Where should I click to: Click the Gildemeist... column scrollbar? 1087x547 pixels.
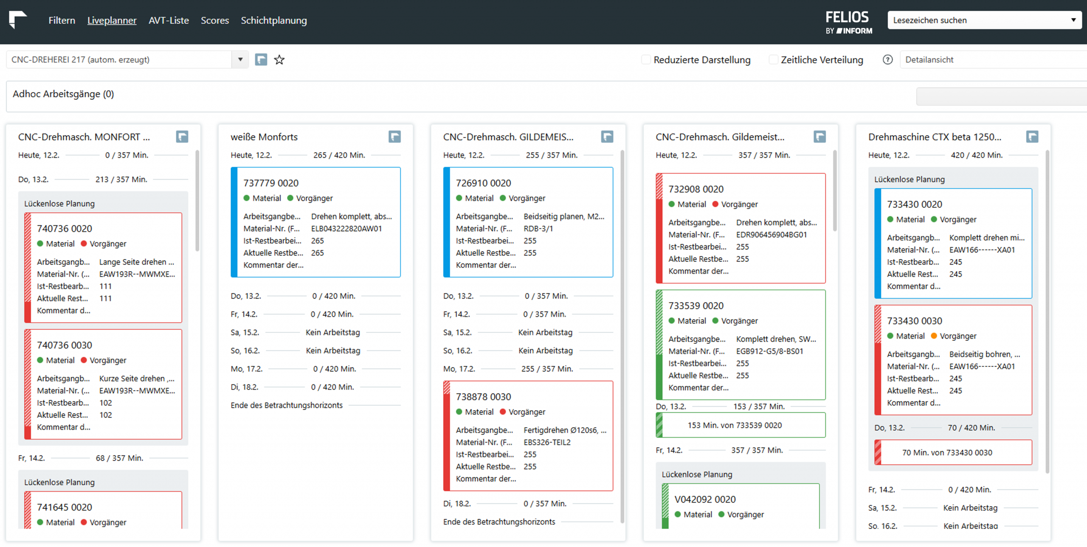pos(834,191)
